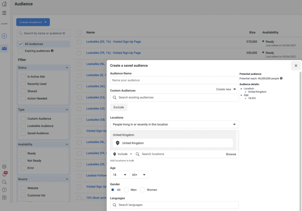The image size is (302, 211).
Task: Click the Size column header
Action: pos(252,32)
